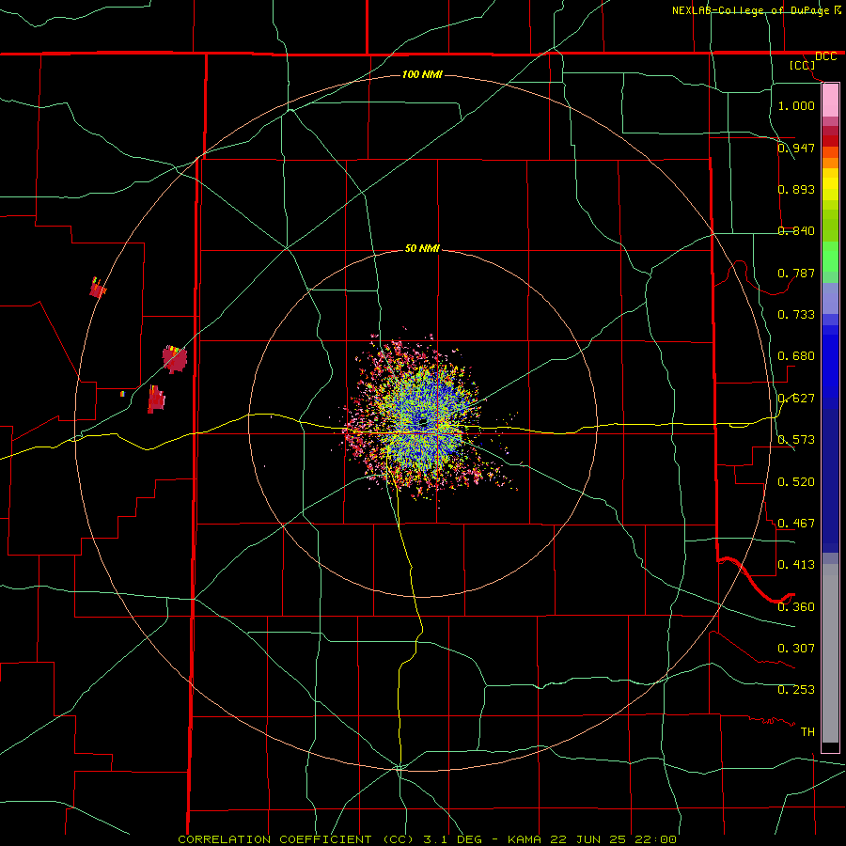Select the 0.253 legend value

pos(796,690)
